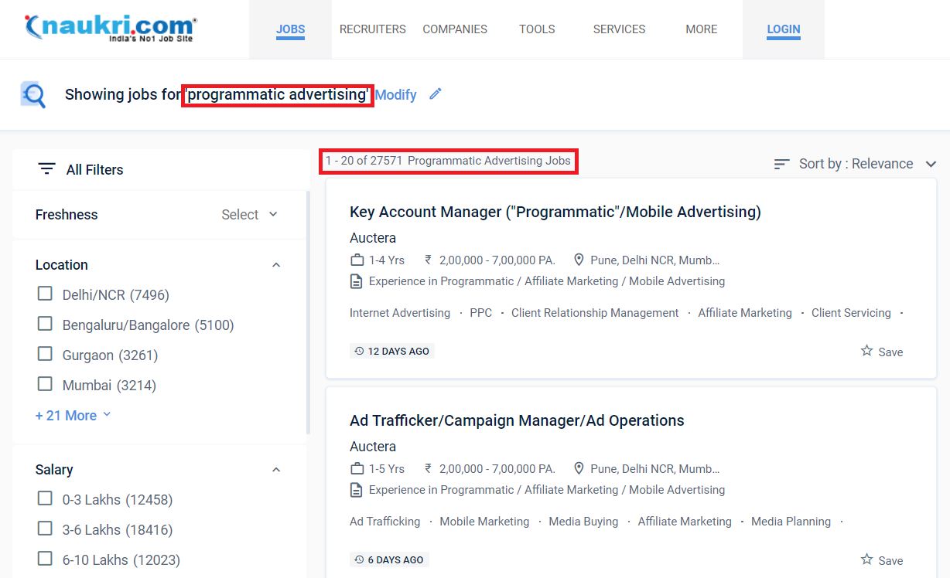Open Key Account Manager job title
Screen dimensions: 950x578
pos(555,212)
